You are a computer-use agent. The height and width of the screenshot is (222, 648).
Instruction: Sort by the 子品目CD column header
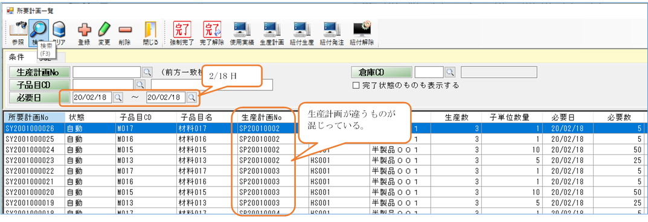tap(146, 117)
